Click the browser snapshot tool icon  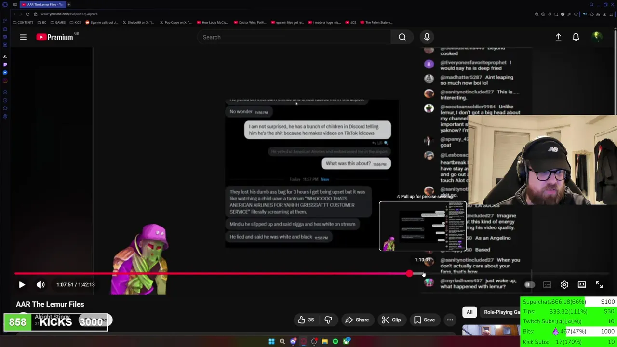[556, 14]
